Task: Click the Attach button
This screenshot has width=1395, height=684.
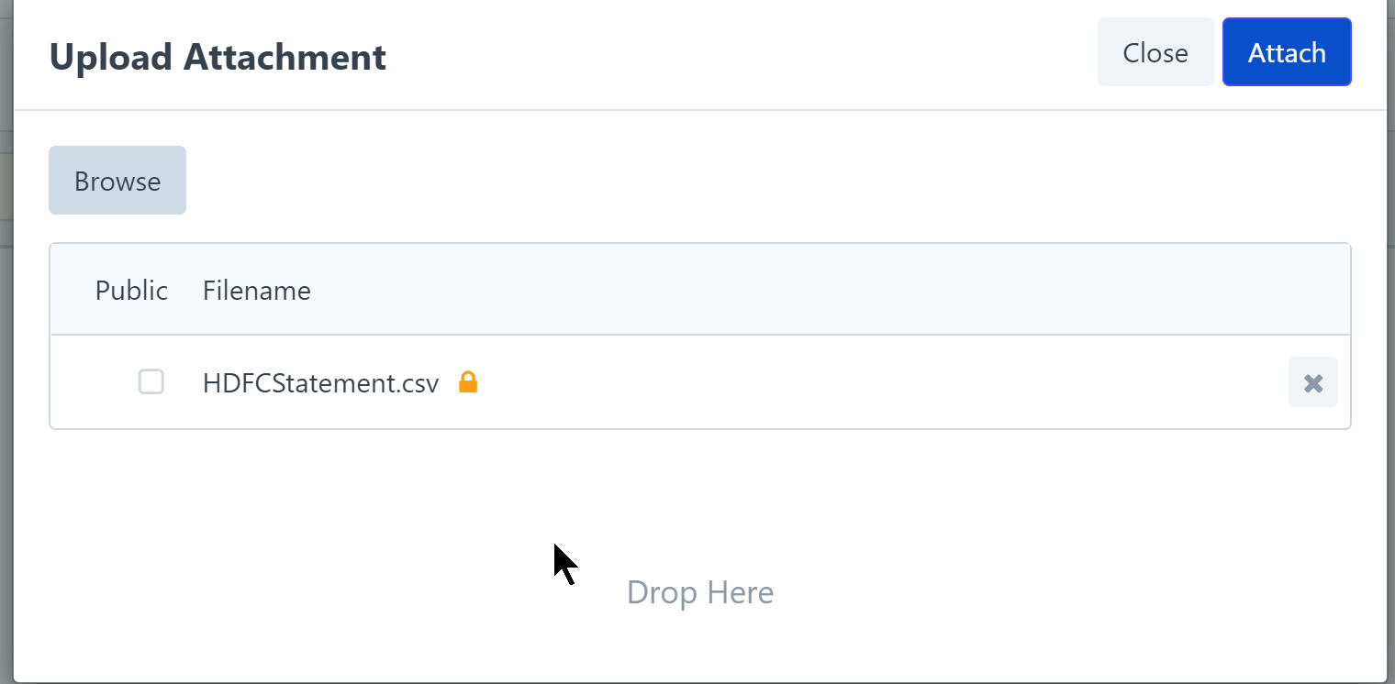Action: click(1287, 52)
